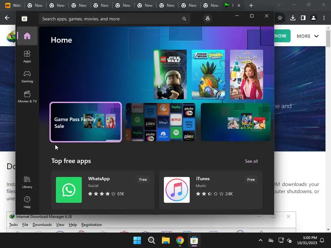Image resolution: width=331 pixels, height=248 pixels.
Task: Expand the MORE dropdown on the webpage
Action: [x=308, y=36]
